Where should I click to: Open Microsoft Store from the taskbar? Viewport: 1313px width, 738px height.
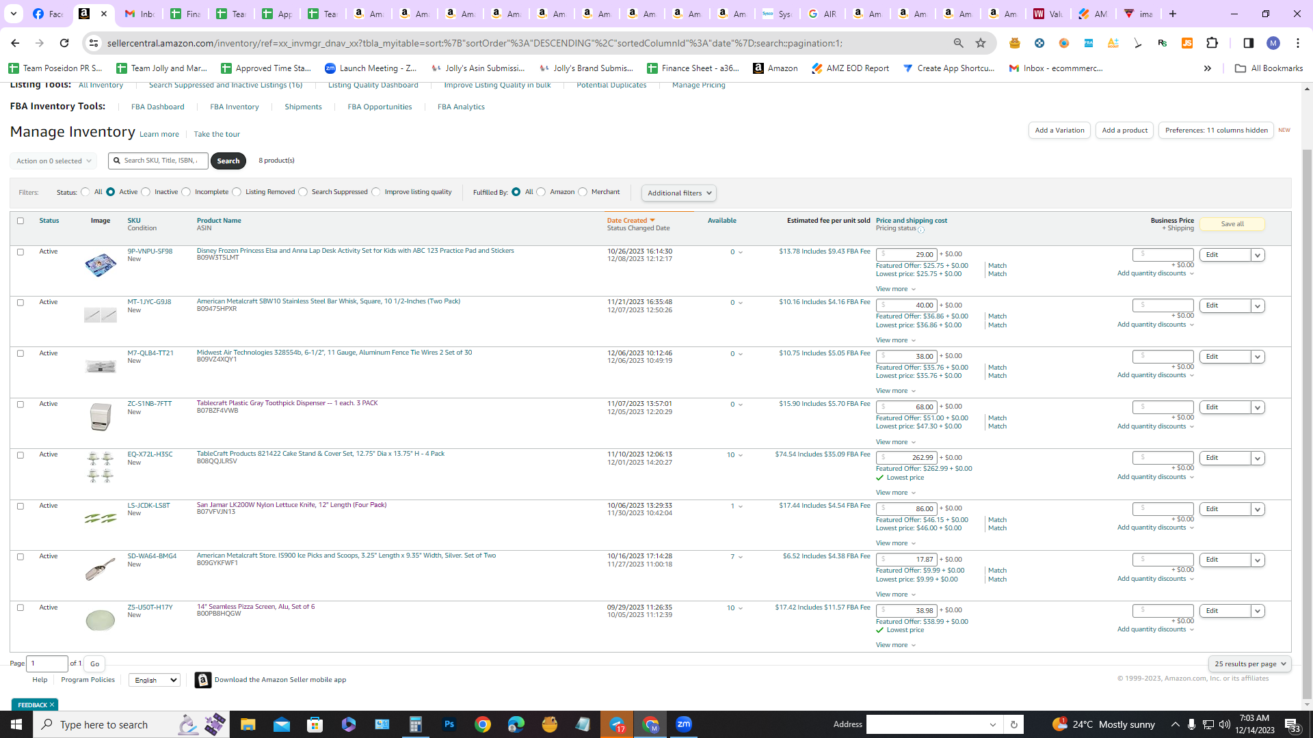point(315,724)
